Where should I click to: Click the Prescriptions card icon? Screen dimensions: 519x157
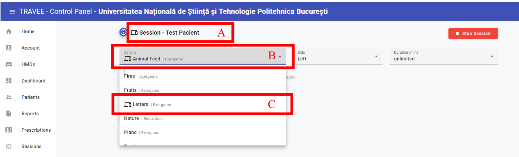click(x=9, y=130)
